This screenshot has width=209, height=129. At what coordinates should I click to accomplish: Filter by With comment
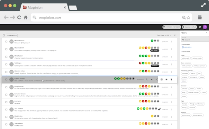point(186,66)
